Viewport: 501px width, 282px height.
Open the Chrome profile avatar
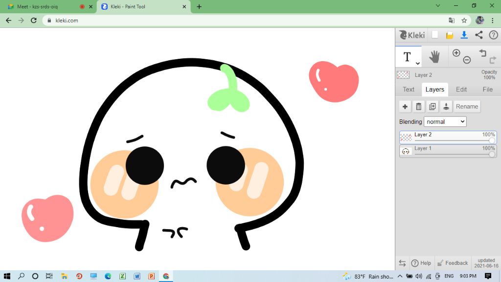pos(479,20)
